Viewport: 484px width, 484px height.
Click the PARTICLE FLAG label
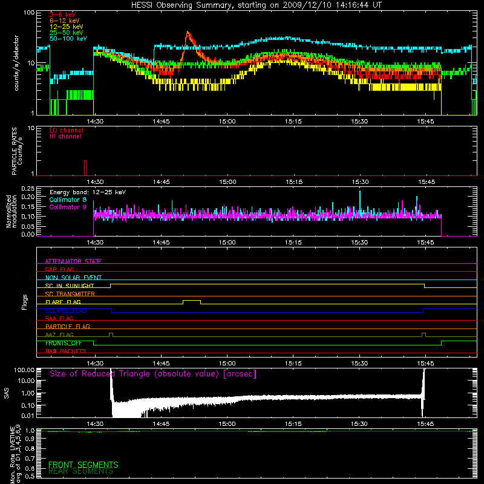pyautogui.click(x=68, y=326)
